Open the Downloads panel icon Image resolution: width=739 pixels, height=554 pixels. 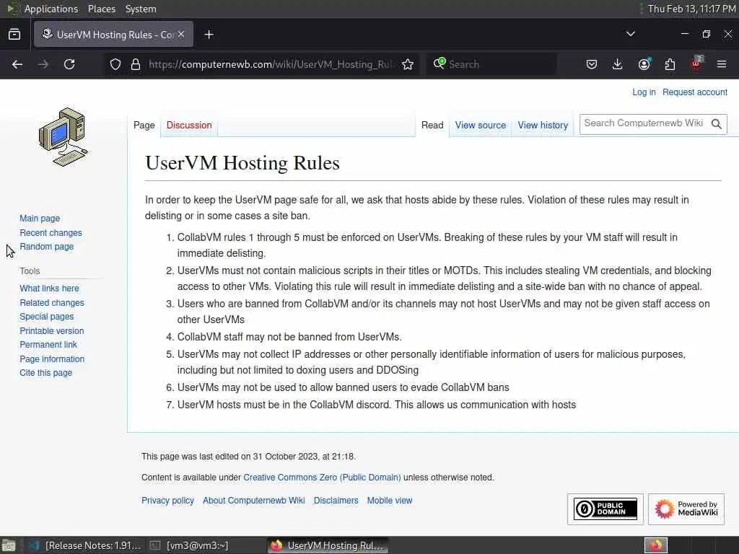pos(618,64)
